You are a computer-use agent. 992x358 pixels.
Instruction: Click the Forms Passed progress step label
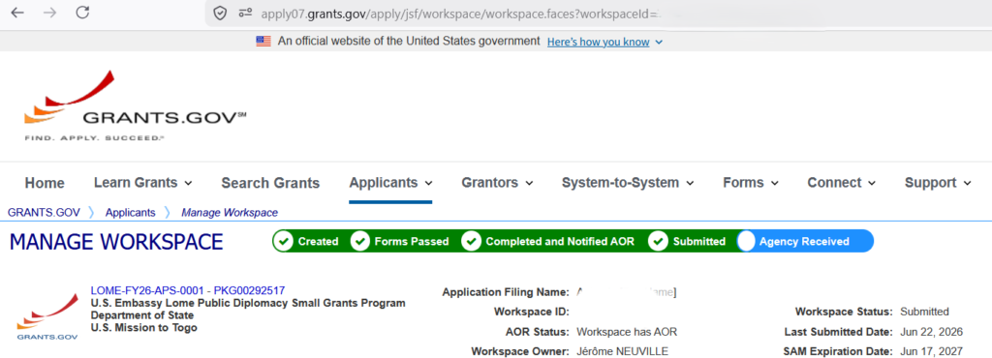coord(412,242)
